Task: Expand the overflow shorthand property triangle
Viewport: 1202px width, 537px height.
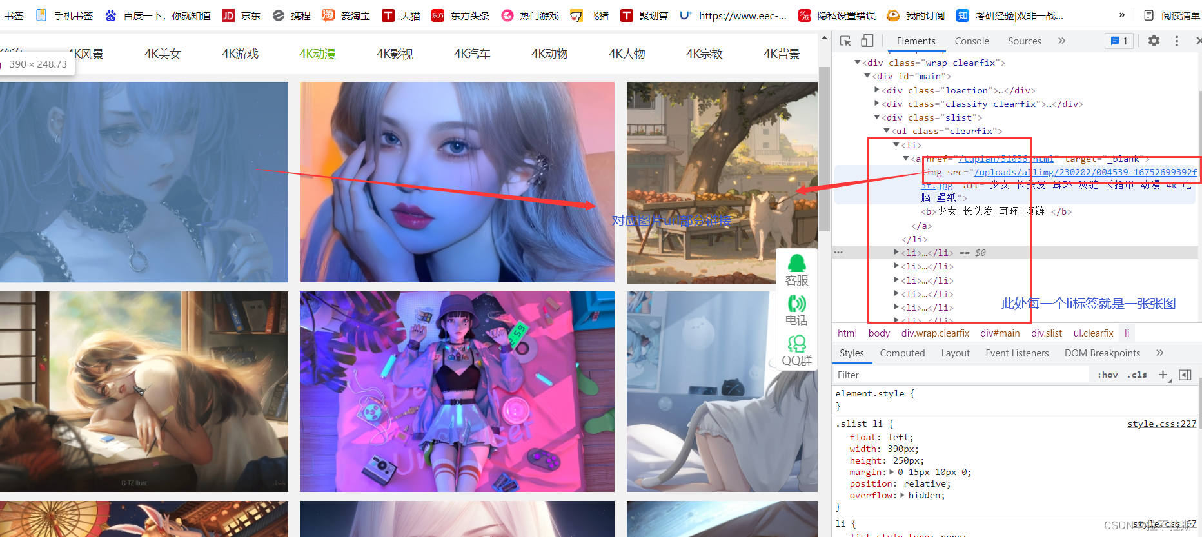Action: (902, 495)
